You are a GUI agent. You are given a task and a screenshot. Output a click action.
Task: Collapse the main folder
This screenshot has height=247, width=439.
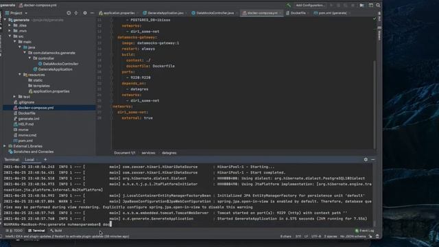[14, 42]
